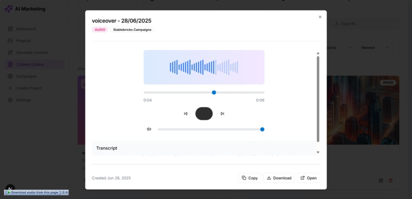Viewport: 412px width, 199px height.
Task: Click Download audio from this page bar
Action: coord(33,192)
